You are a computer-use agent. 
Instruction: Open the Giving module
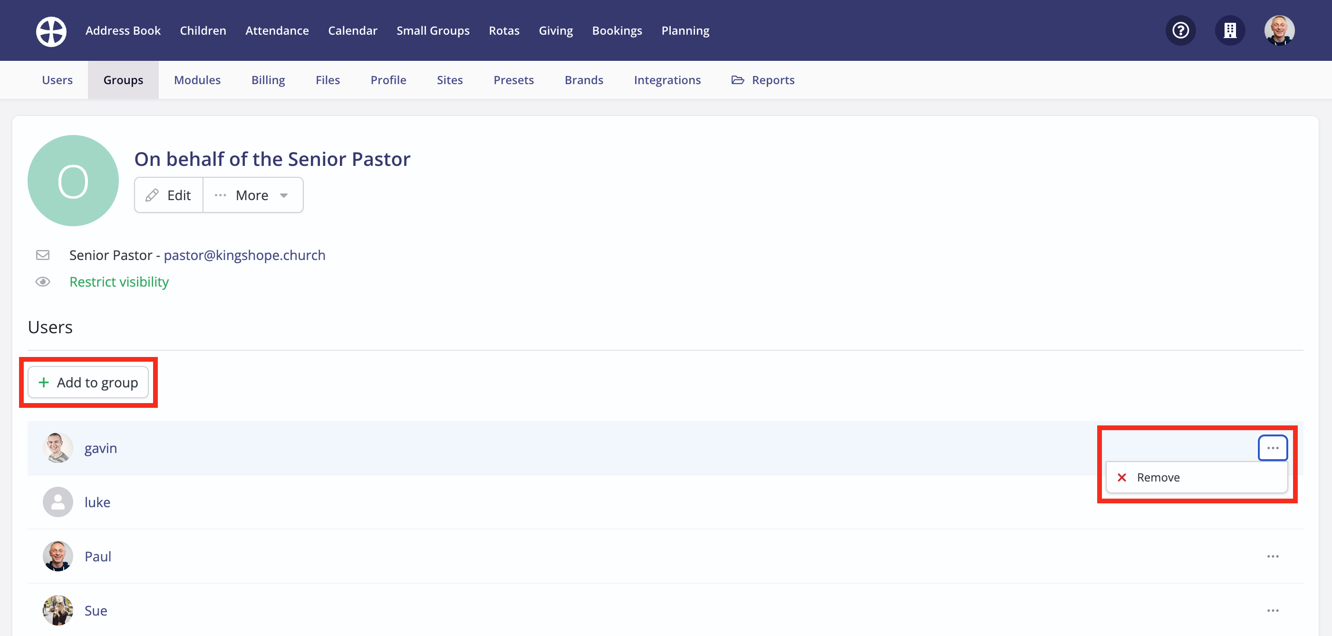pos(556,30)
